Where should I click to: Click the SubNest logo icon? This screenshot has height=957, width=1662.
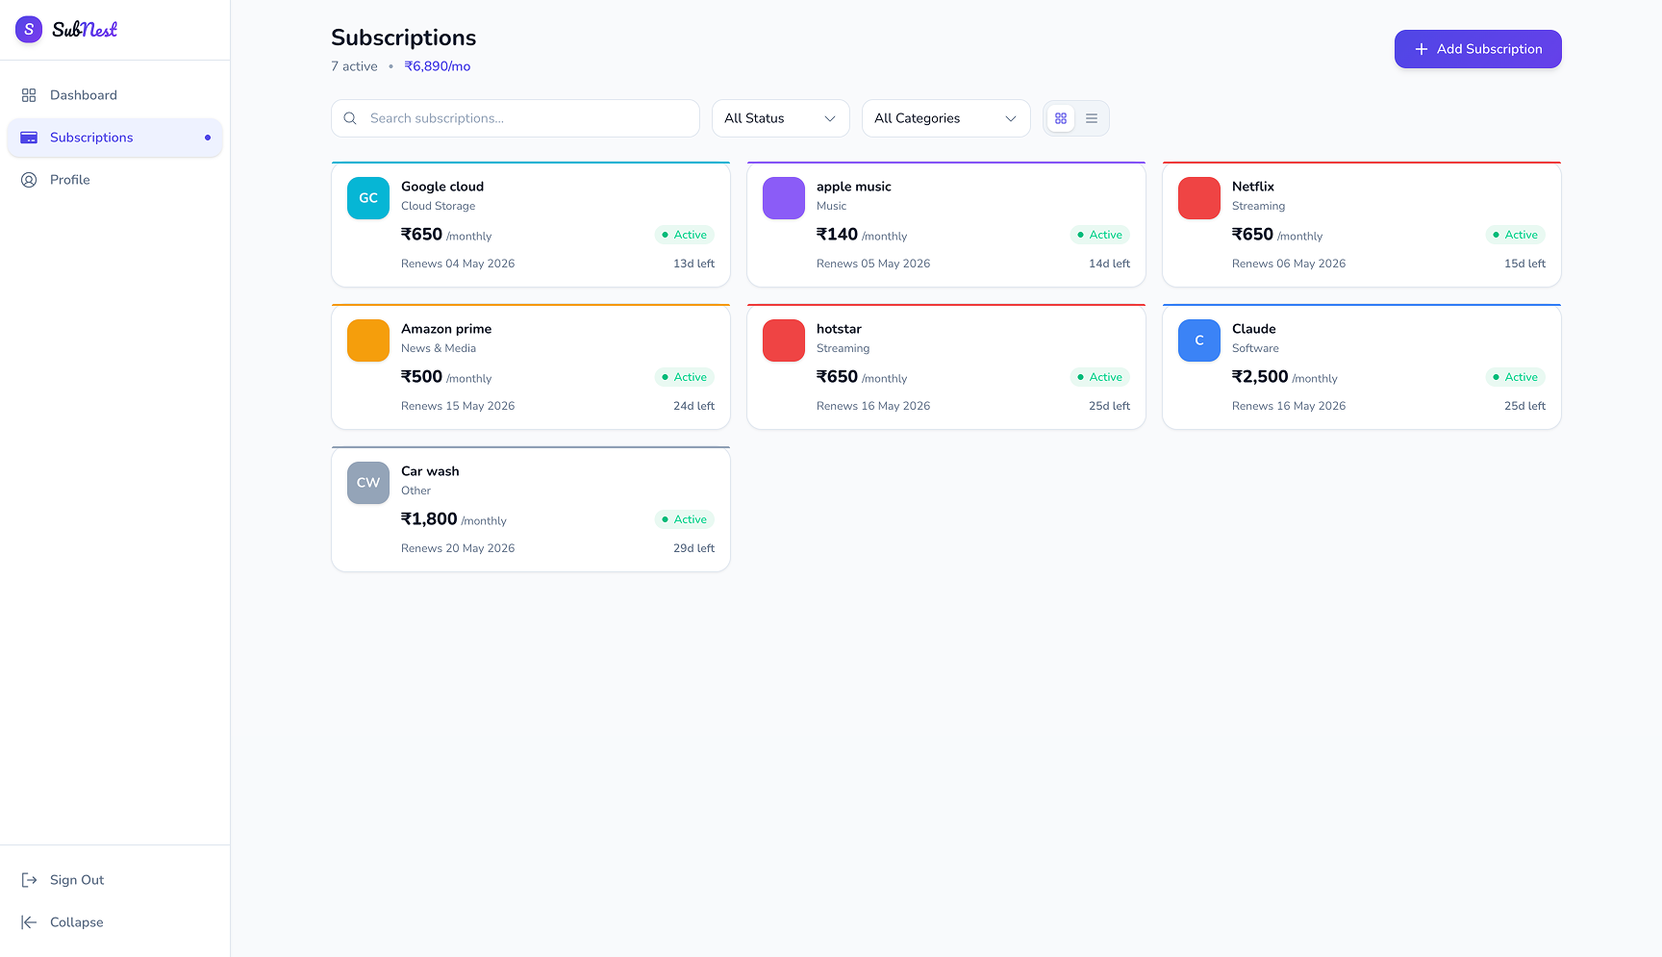(x=29, y=30)
